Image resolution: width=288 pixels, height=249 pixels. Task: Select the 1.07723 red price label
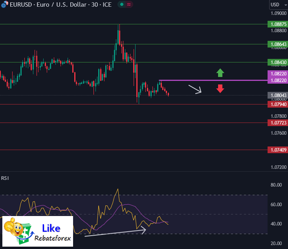coord(278,123)
